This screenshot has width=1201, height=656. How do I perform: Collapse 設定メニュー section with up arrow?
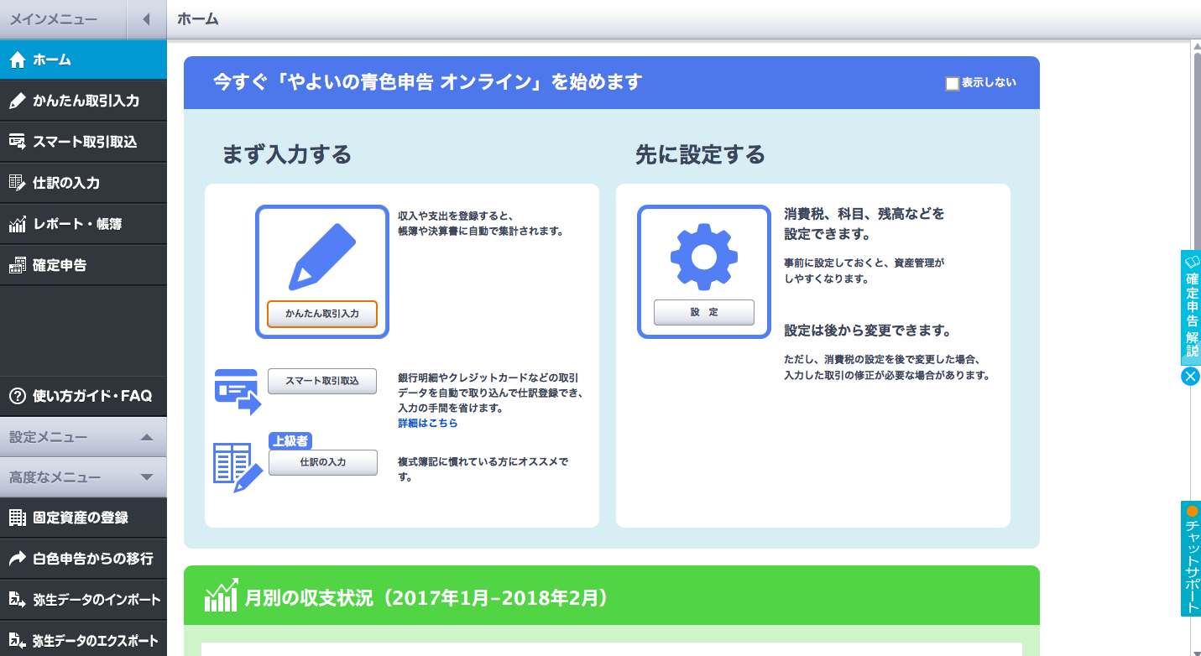(146, 437)
